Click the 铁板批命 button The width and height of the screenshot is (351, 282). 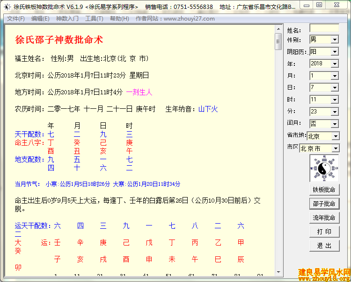pos(324,190)
